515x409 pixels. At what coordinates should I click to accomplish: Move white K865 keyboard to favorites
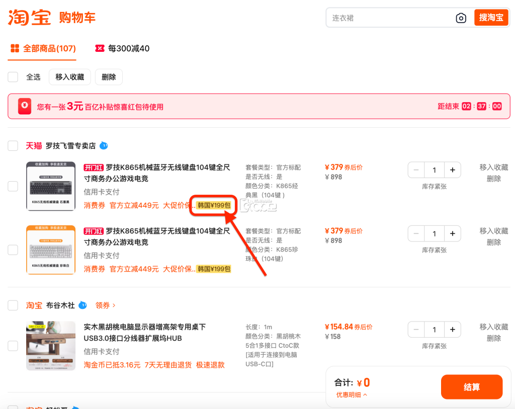[x=494, y=231]
